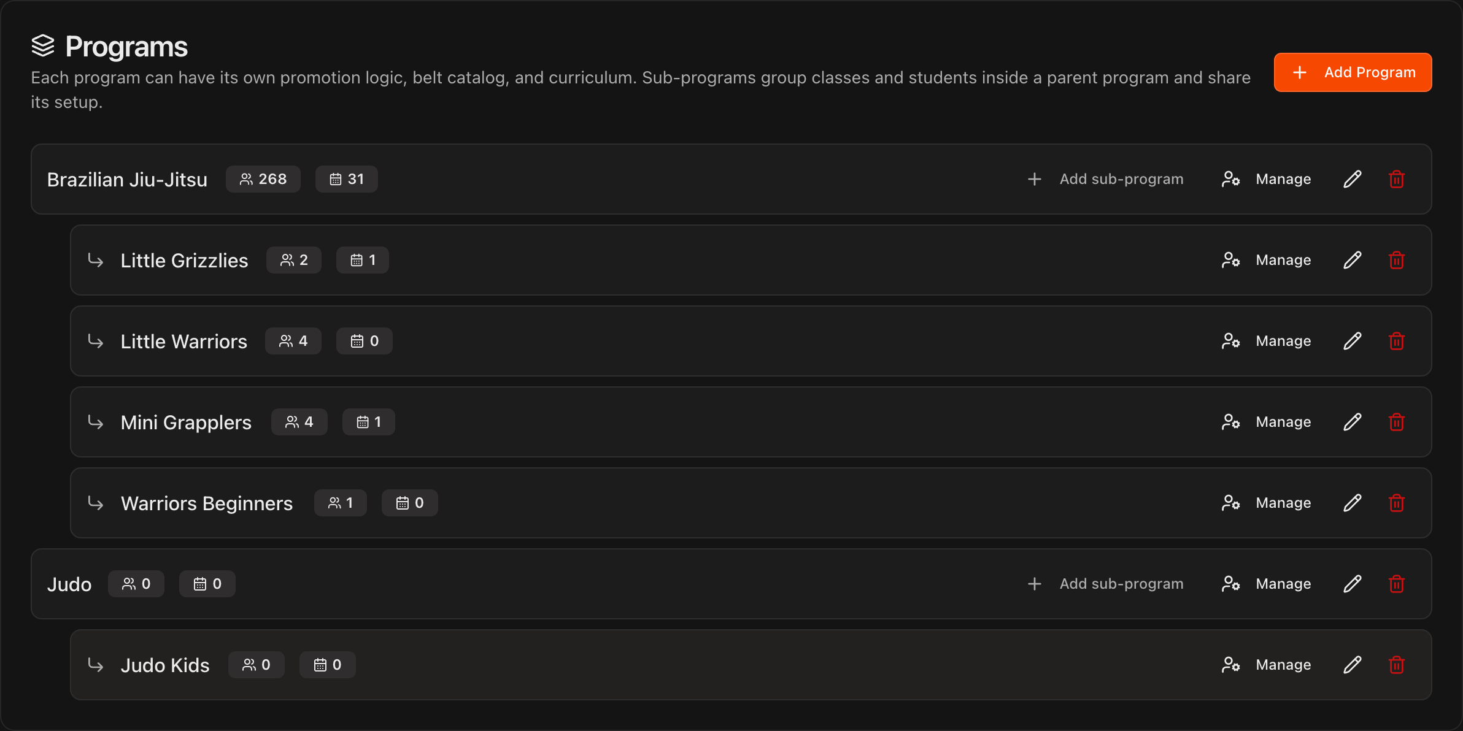
Task: Click the 268 students badge
Action: [x=263, y=179]
